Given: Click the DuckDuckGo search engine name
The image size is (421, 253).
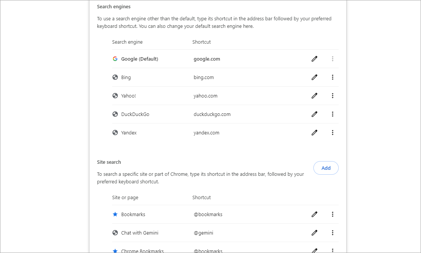Looking at the screenshot, I should tap(135, 114).
